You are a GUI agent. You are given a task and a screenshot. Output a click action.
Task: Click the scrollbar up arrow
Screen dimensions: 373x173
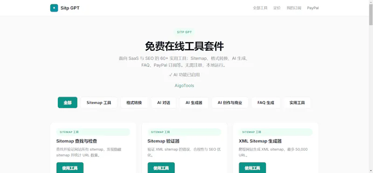tap(371, 2)
